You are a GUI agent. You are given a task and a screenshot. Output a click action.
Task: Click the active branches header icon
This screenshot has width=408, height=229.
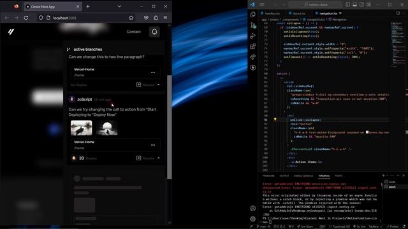click(68, 50)
